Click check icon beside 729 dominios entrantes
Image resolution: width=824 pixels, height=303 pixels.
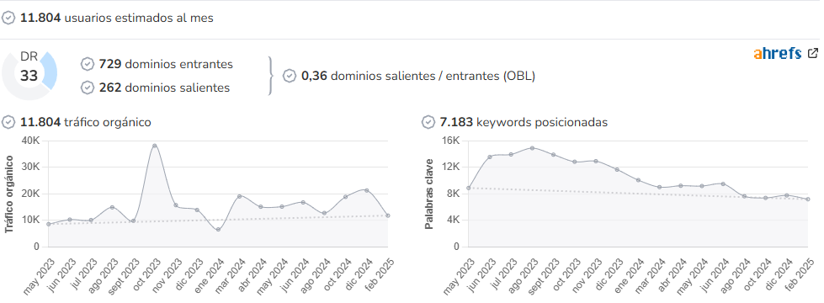[x=88, y=64]
